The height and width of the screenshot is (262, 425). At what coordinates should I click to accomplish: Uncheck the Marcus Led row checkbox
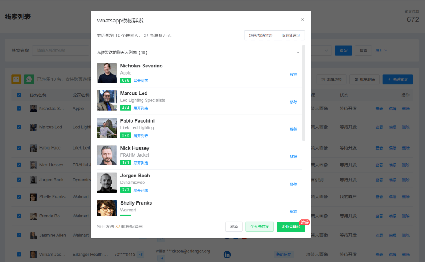pyautogui.click(x=19, y=127)
